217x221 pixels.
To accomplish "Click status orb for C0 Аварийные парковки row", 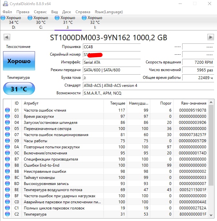I will pyautogui.click(x=7, y=202).
